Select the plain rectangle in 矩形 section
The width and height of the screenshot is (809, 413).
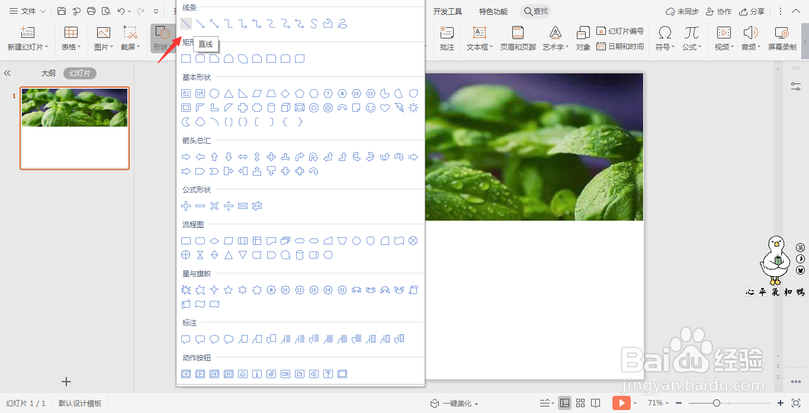point(186,59)
